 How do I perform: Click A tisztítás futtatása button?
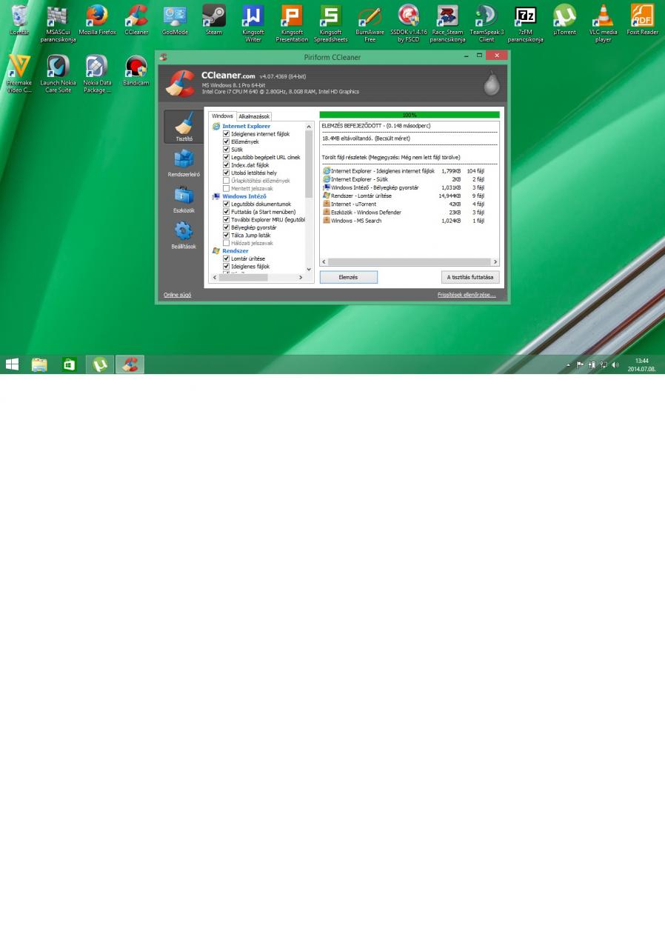point(470,277)
